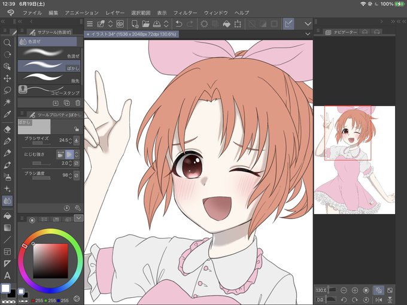Select the Blend water-drops tool
This screenshot has width=407, height=305.
coord(7,201)
